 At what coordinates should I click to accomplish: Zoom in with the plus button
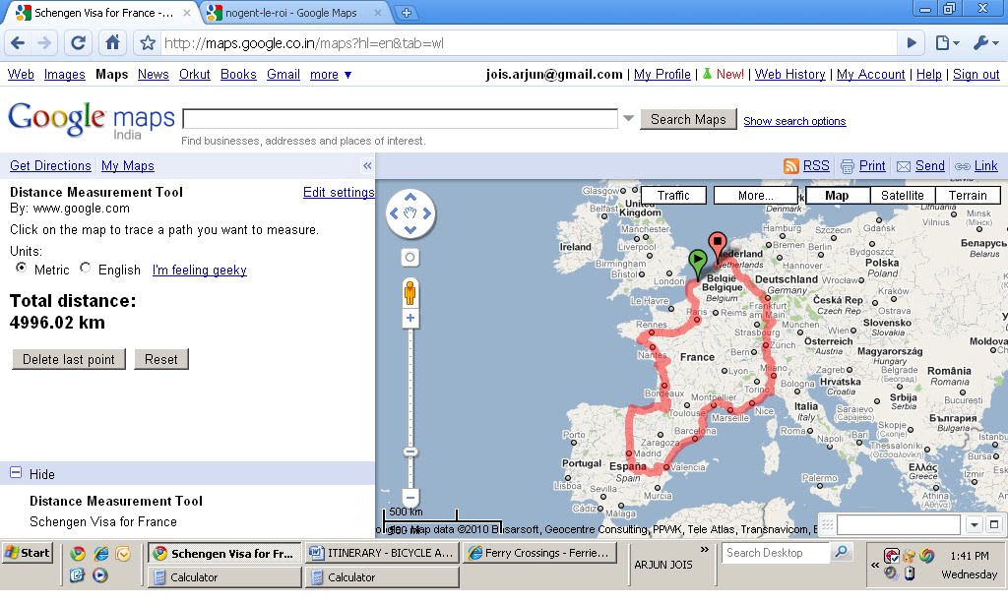pos(410,318)
